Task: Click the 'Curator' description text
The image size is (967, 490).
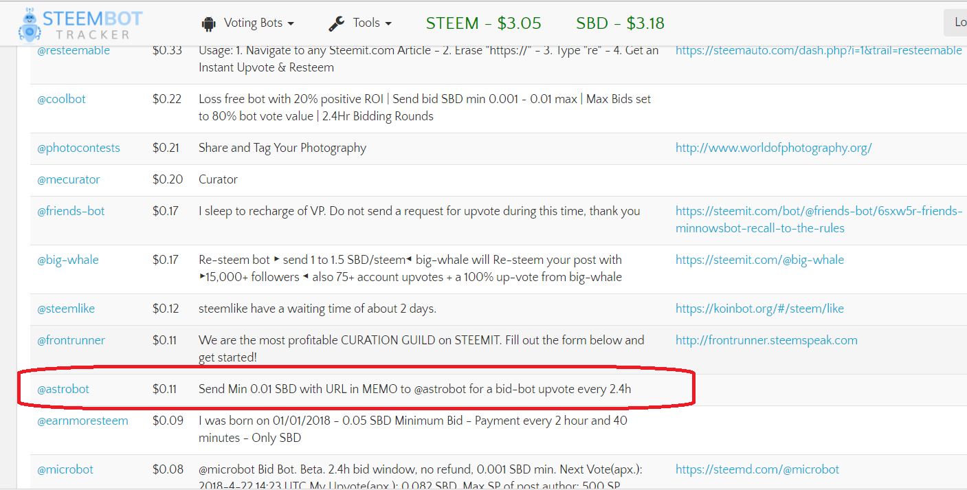Action: pos(218,179)
